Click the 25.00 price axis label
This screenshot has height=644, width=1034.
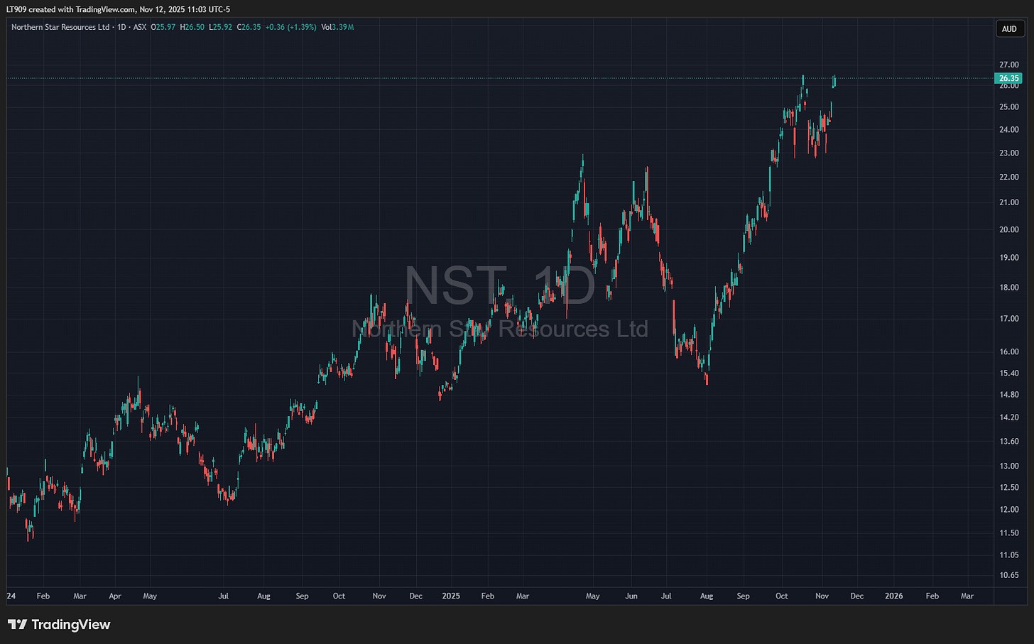pos(1008,107)
